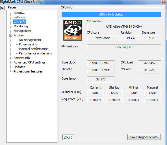Choose the No management profile
Image resolution: width=167 pixels, height=145 pixels.
click(x=30, y=40)
